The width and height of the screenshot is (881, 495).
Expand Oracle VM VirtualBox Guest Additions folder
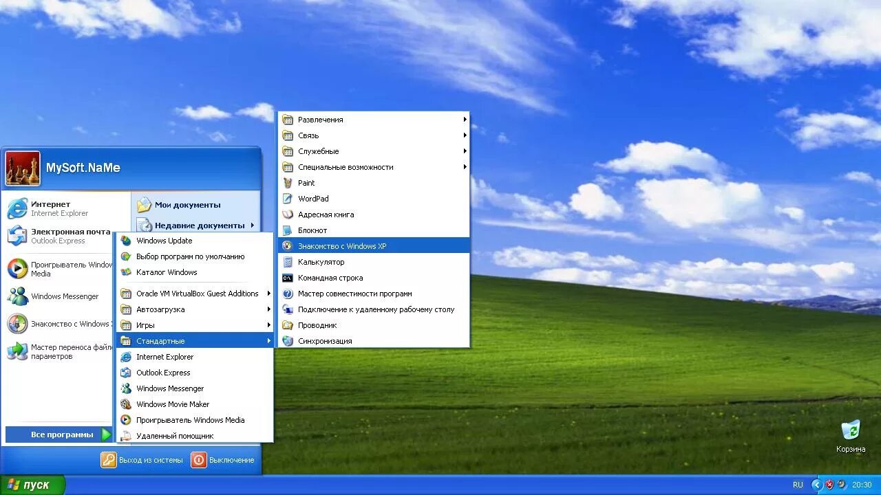195,294
